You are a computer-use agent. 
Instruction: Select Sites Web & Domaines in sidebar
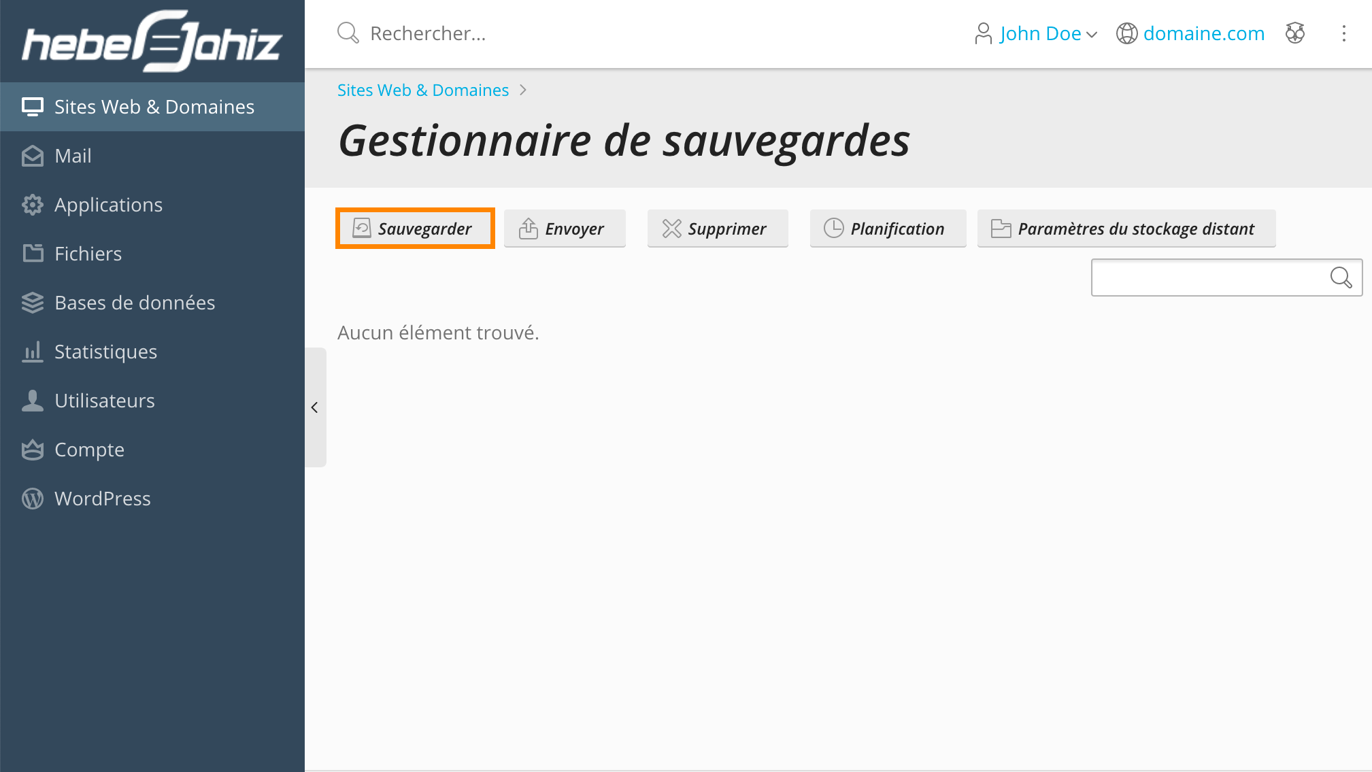152,107
